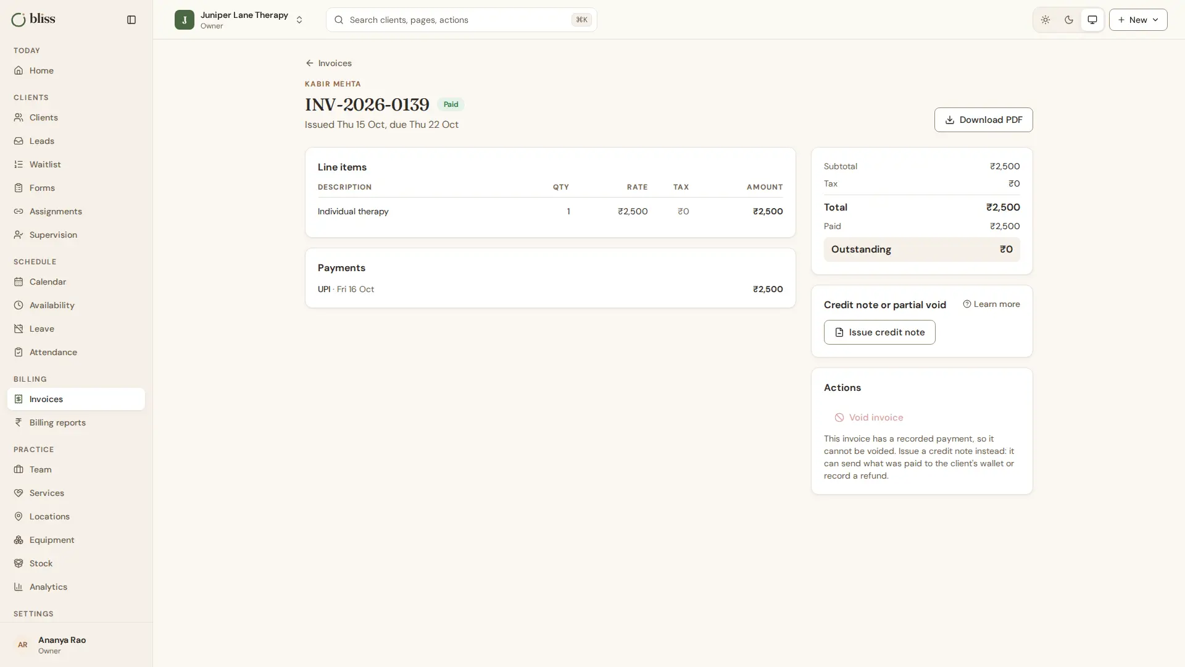Switch to light theme
This screenshot has width=1185, height=667.
(x=1046, y=20)
